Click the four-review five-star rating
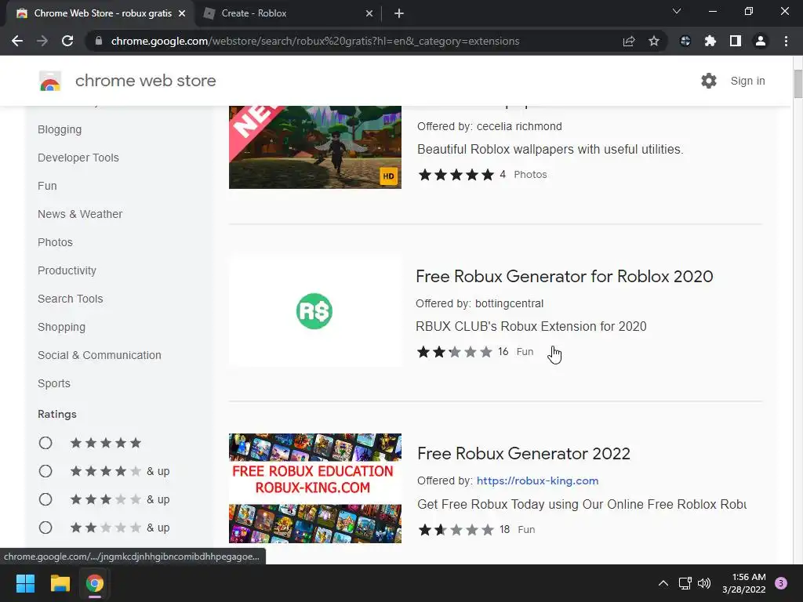The image size is (803, 602). coord(456,175)
